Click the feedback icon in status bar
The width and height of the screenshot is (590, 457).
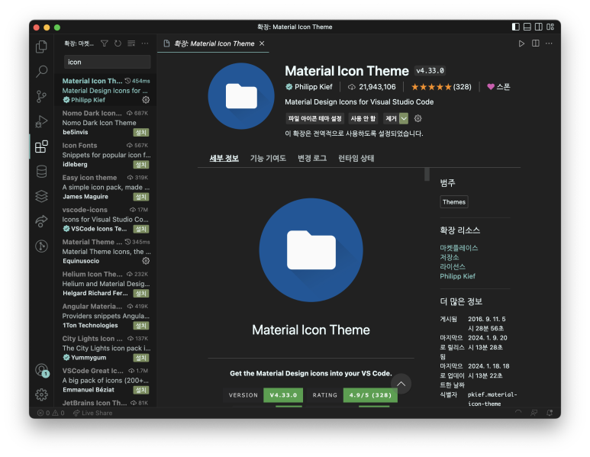point(534,413)
